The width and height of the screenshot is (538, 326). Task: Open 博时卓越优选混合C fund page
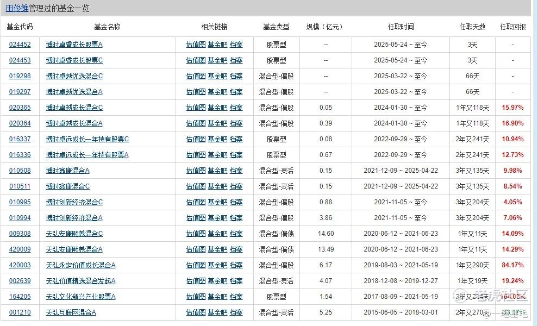coord(74,76)
